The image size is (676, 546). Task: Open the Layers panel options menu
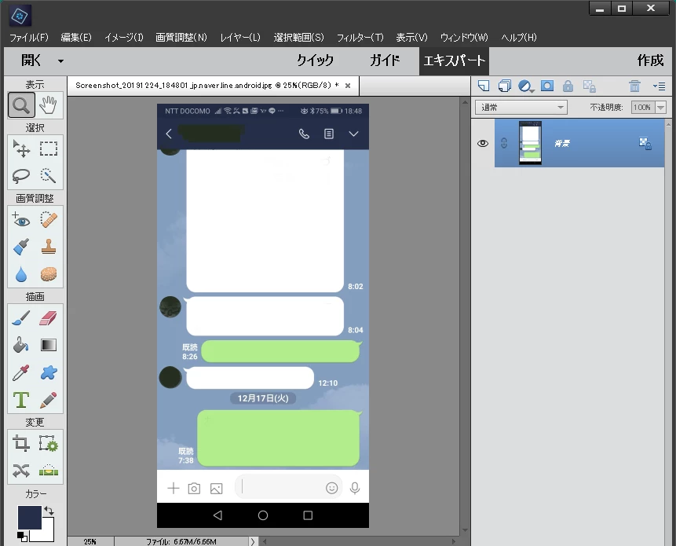click(659, 86)
